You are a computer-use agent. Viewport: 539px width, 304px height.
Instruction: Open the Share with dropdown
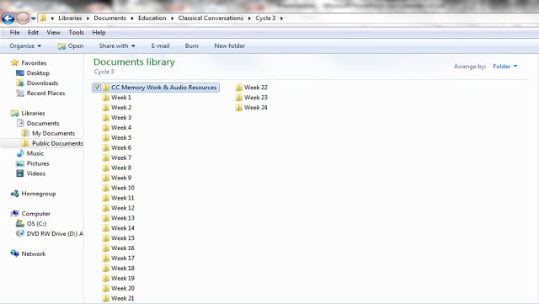click(117, 45)
